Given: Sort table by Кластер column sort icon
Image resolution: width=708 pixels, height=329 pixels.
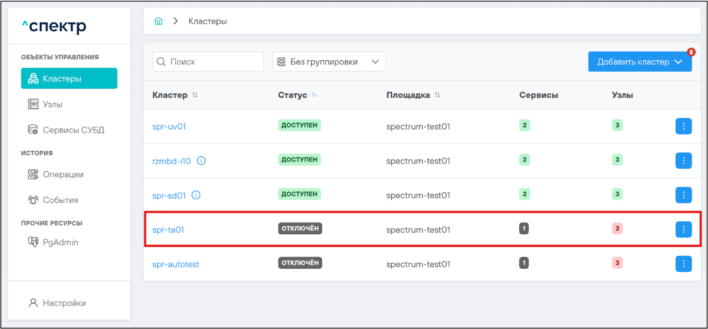Looking at the screenshot, I should coord(195,95).
